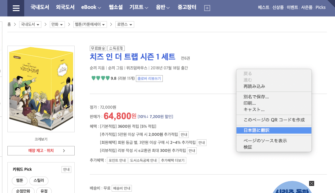
Task: Click illustrator link 순끼 그림
Action: click(x=116, y=68)
